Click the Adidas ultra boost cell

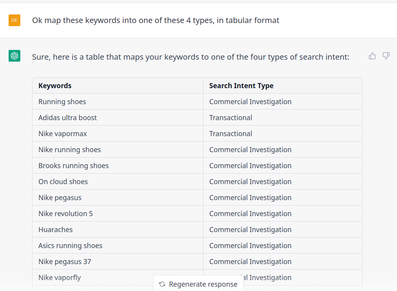pos(67,118)
